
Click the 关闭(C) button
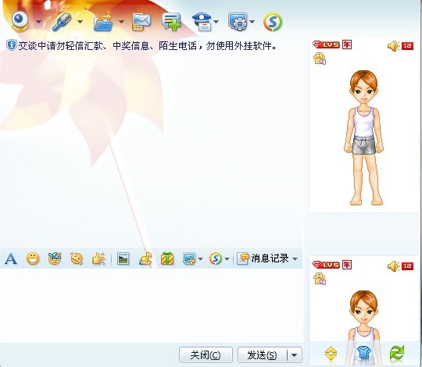click(206, 355)
